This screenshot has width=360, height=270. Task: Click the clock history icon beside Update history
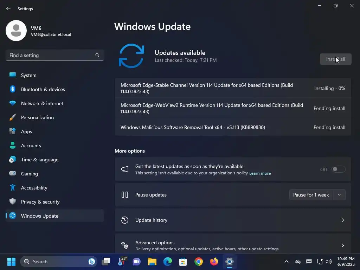[x=125, y=220]
